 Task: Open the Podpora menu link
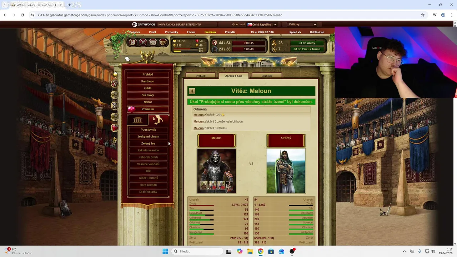tap(135, 32)
